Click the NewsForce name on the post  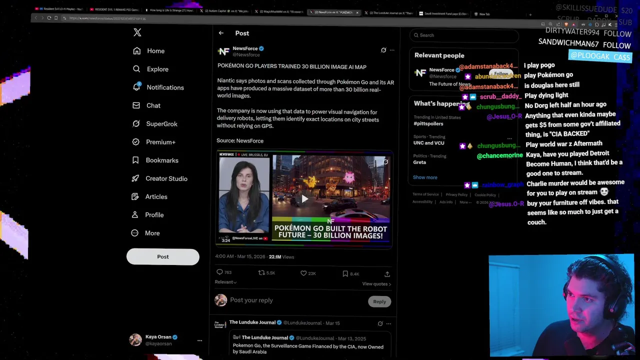click(245, 48)
